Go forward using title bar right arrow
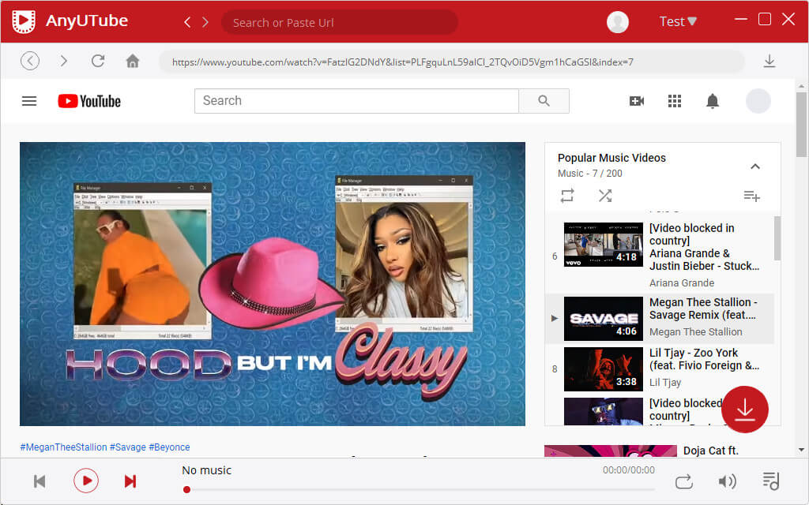This screenshot has width=809, height=505. click(x=205, y=22)
